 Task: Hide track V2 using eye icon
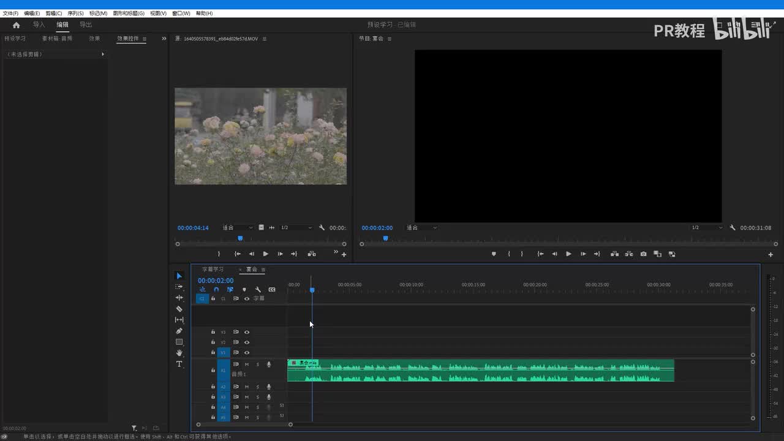[x=247, y=342]
